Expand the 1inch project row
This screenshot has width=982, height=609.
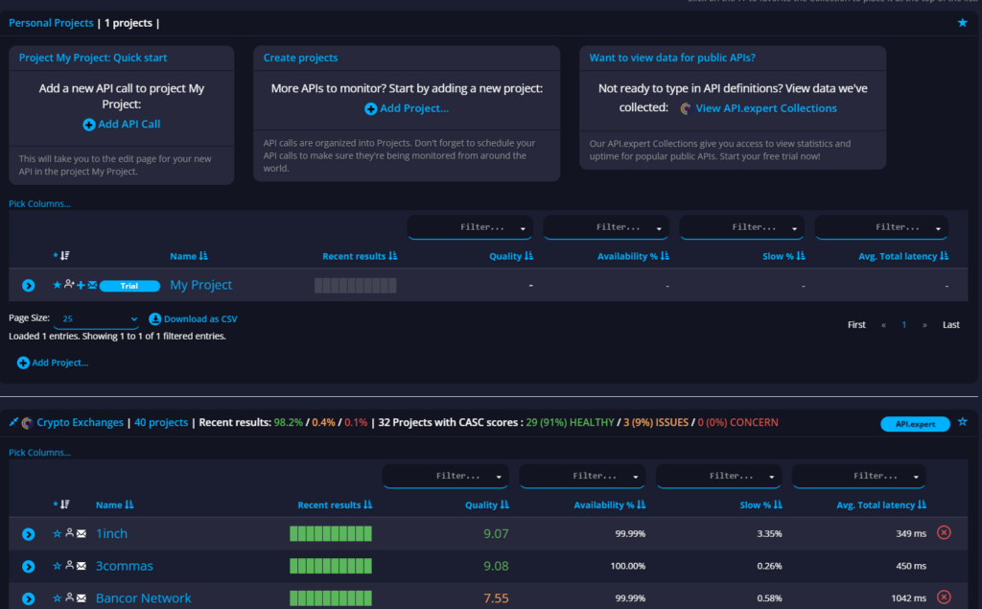point(28,534)
